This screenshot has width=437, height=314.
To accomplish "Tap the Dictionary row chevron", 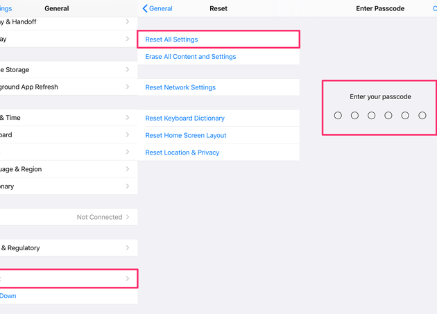I will pos(128,186).
